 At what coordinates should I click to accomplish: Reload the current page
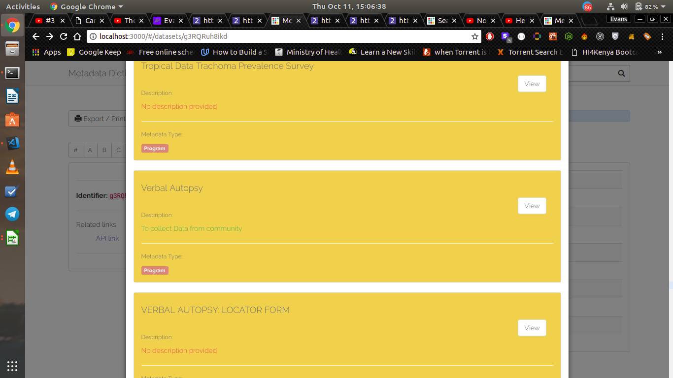click(x=64, y=36)
